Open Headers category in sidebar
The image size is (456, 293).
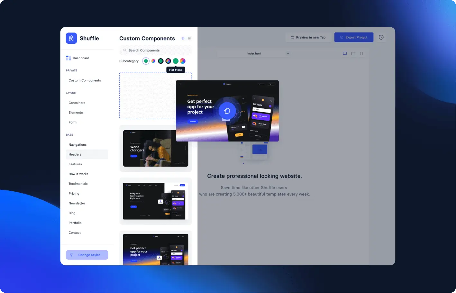click(x=75, y=154)
